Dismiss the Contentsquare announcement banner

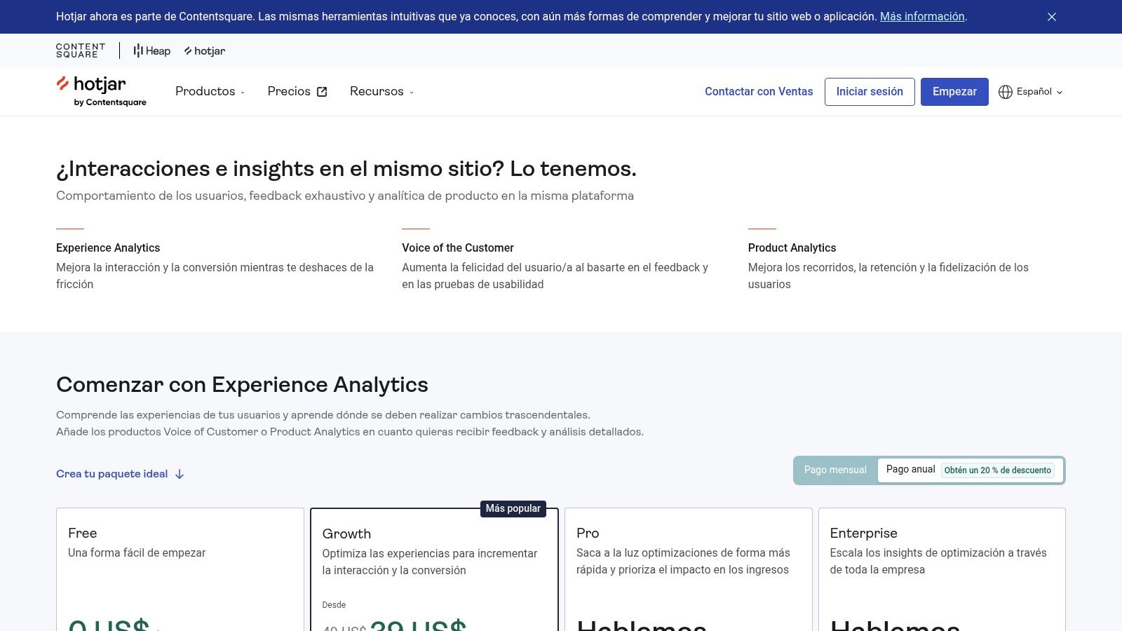point(1052,16)
